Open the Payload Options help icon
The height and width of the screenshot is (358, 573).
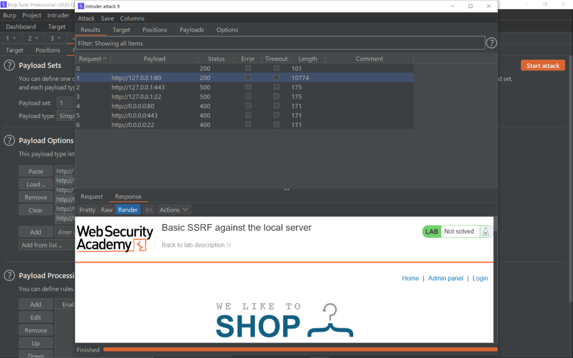pos(9,140)
